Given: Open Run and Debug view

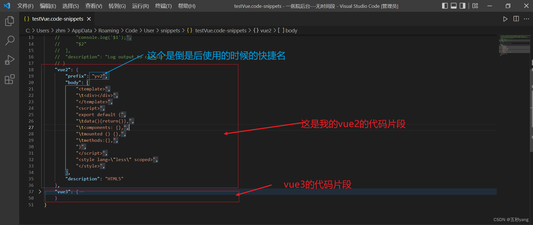Looking at the screenshot, I should coord(9,60).
